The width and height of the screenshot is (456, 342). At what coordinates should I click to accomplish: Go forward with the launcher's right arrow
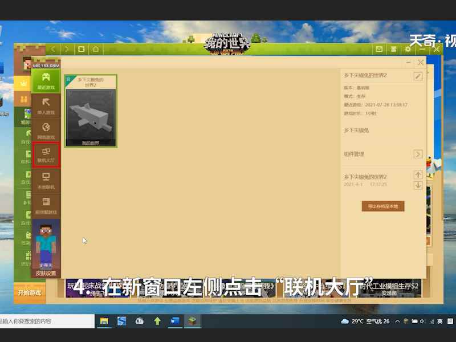[x=67, y=50]
